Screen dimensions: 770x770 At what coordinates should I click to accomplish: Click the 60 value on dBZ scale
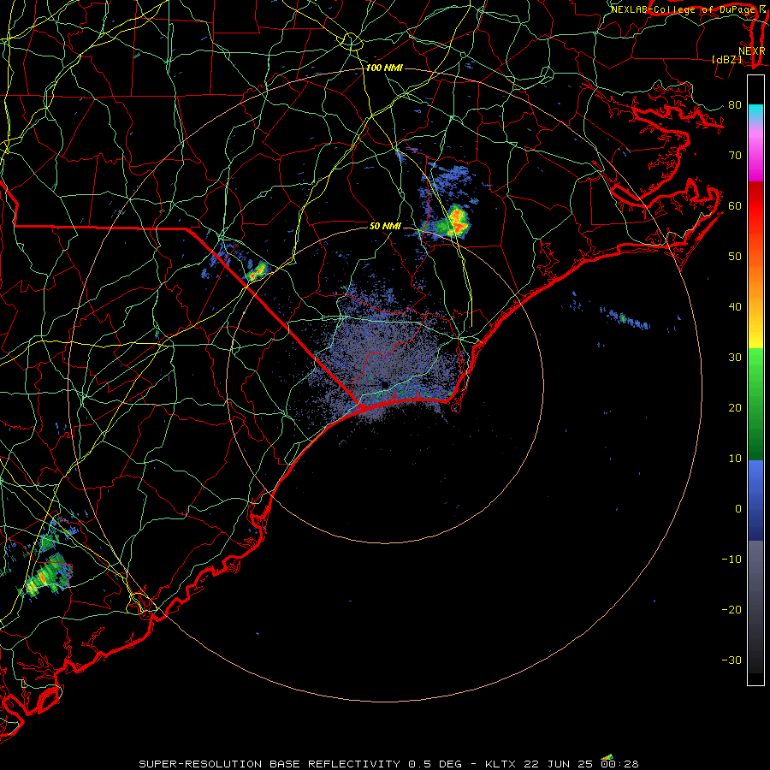735,205
